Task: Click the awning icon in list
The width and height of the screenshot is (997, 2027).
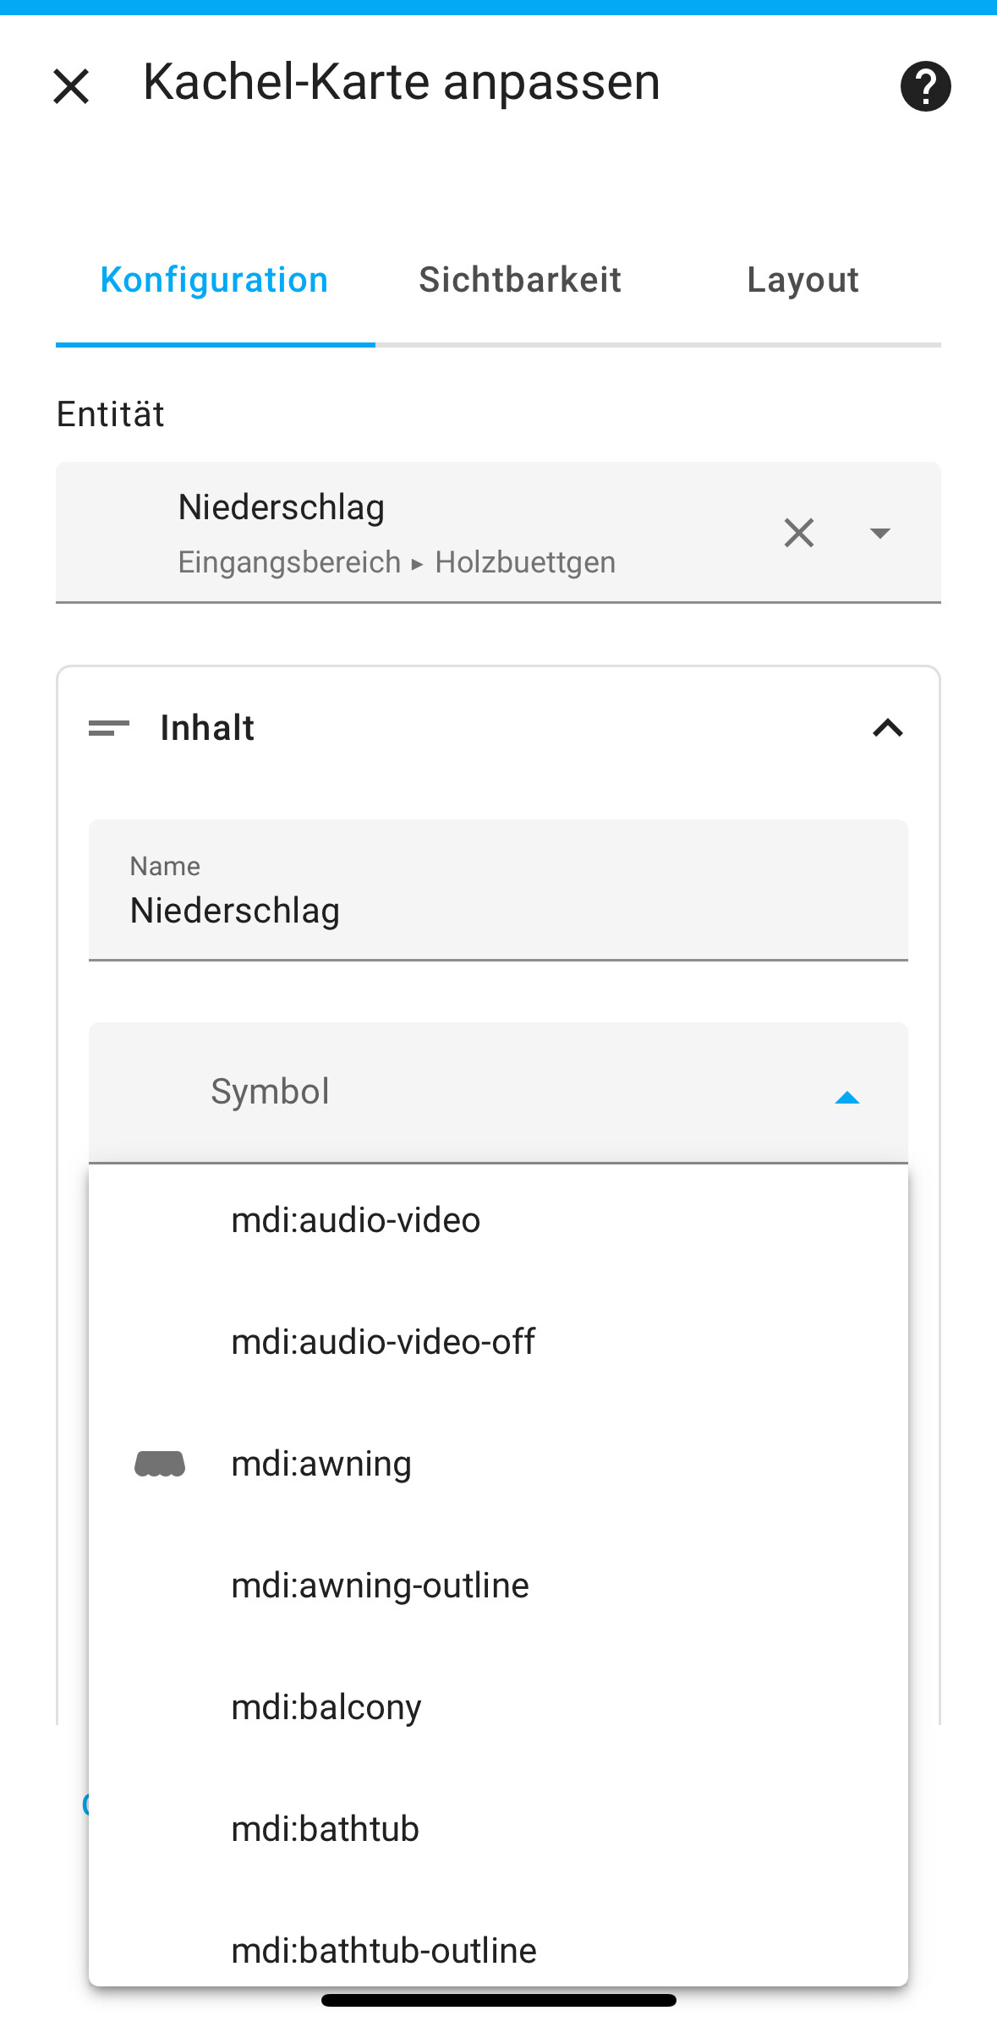Action: click(x=160, y=1464)
